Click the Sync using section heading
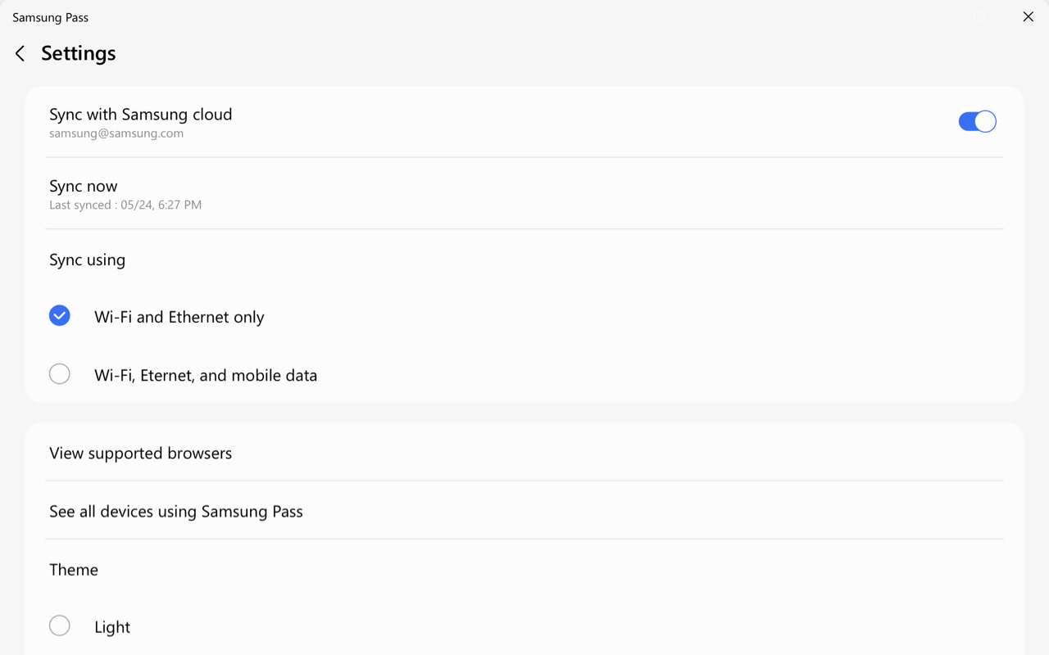1049x655 pixels. (x=87, y=260)
